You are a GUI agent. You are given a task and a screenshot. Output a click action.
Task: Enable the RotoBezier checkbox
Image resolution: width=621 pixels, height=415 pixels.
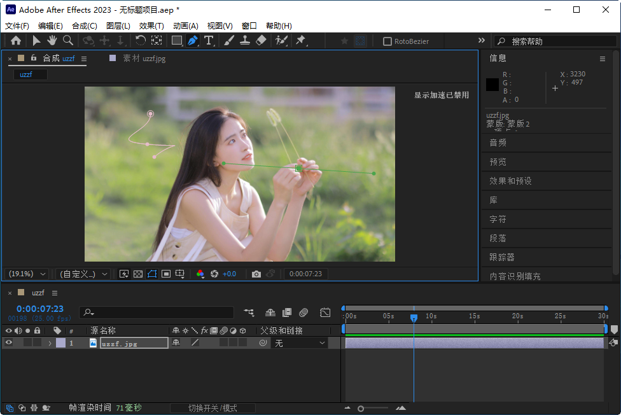[x=387, y=41]
